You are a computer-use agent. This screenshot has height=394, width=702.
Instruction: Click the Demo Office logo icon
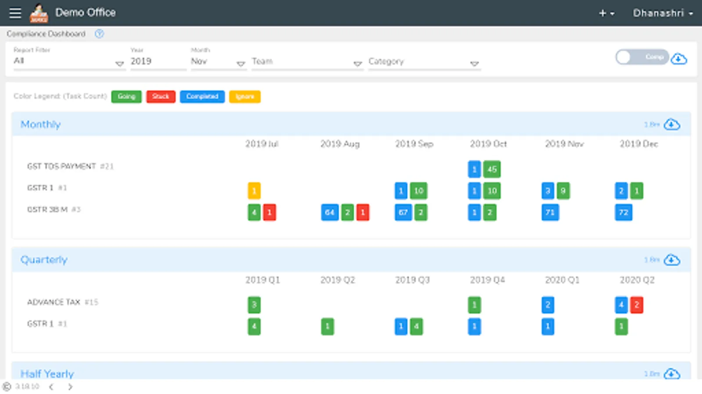pyautogui.click(x=39, y=13)
